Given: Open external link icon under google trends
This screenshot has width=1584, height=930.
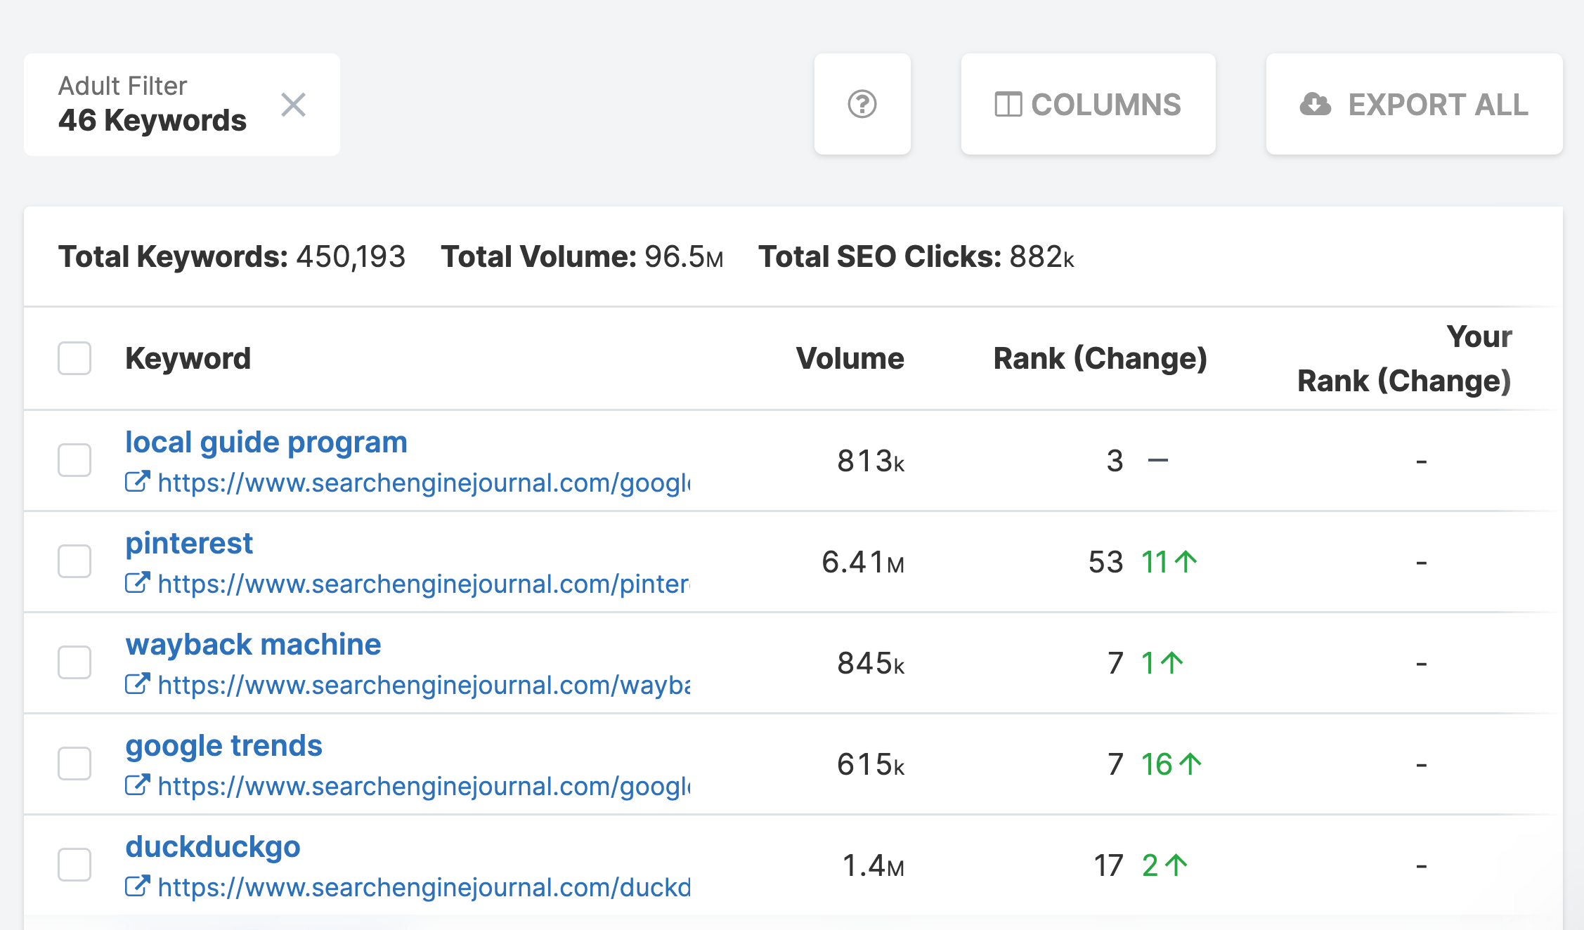Looking at the screenshot, I should click(137, 785).
